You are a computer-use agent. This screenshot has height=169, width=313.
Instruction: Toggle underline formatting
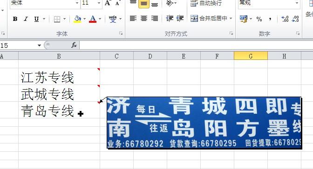(36, 19)
